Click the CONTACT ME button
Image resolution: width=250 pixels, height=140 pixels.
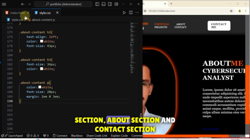click(x=219, y=26)
